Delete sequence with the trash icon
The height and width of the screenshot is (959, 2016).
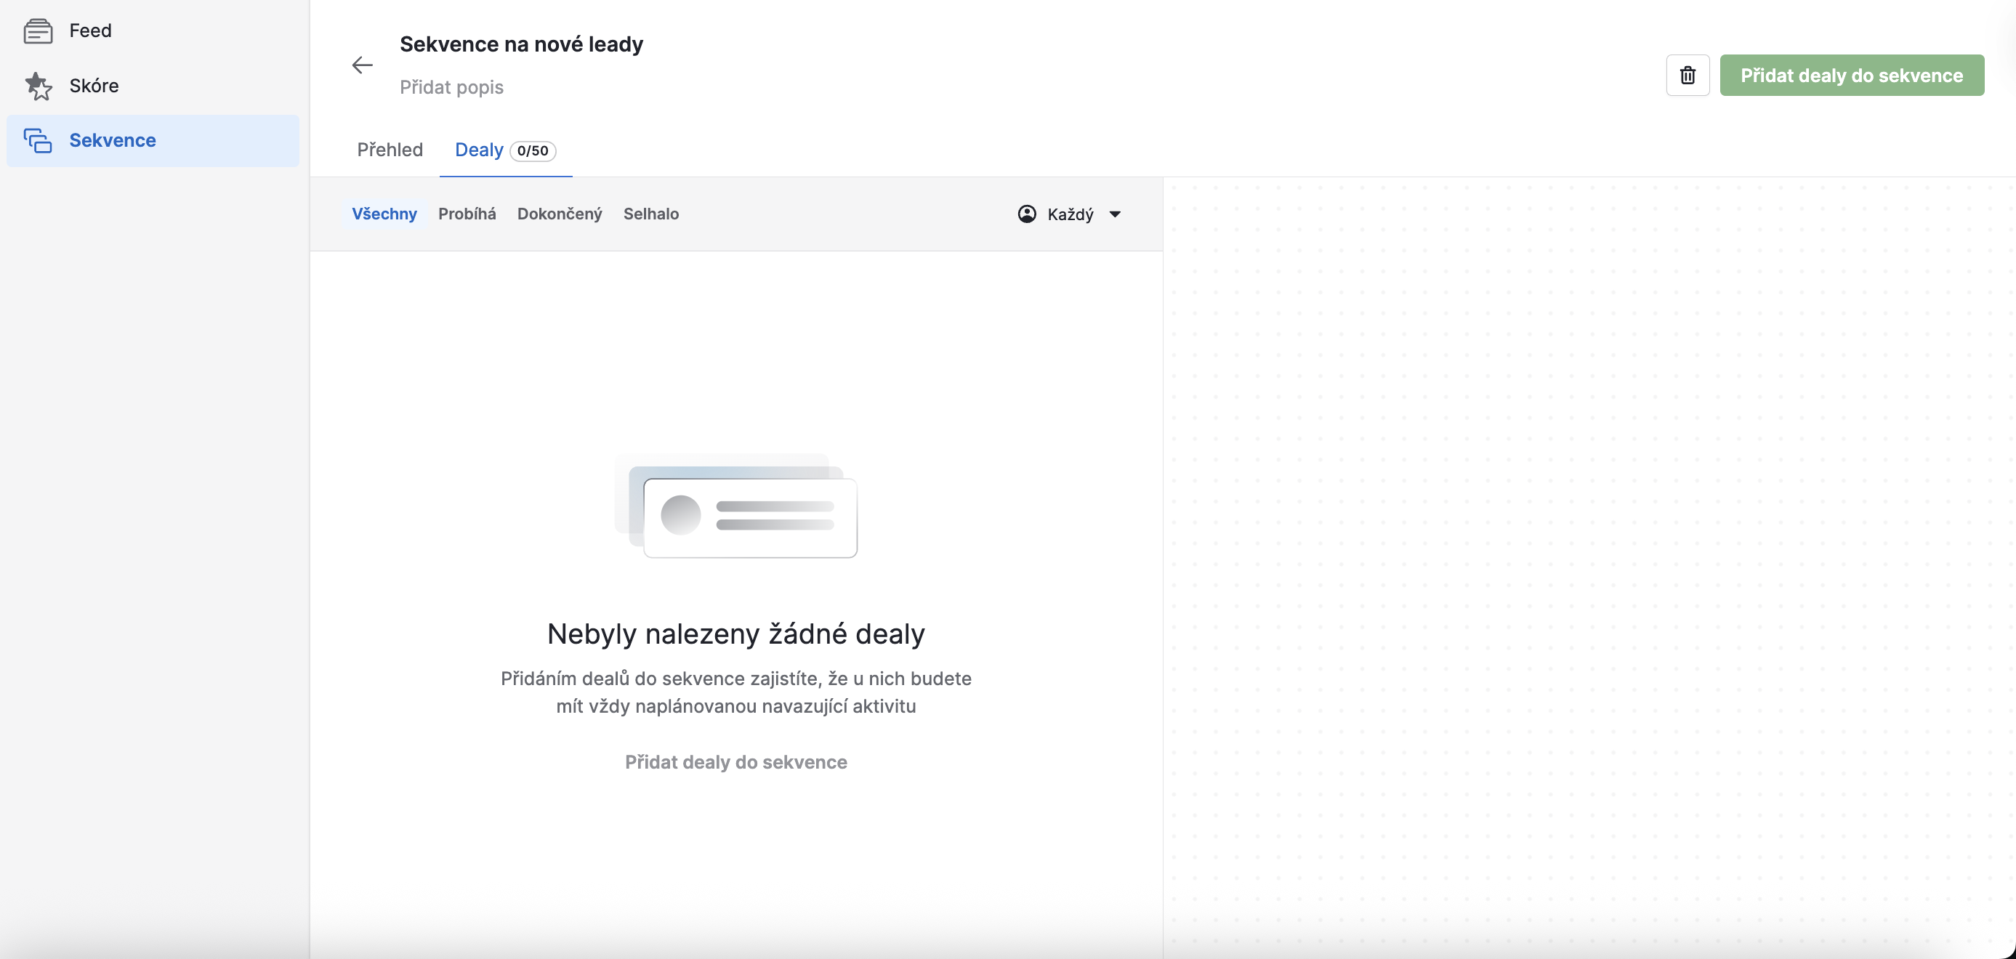click(1688, 76)
